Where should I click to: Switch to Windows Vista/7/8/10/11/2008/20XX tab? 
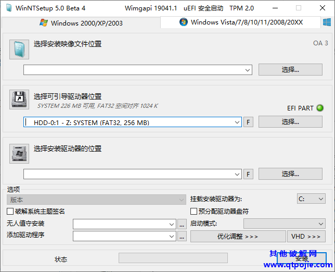click(240, 22)
